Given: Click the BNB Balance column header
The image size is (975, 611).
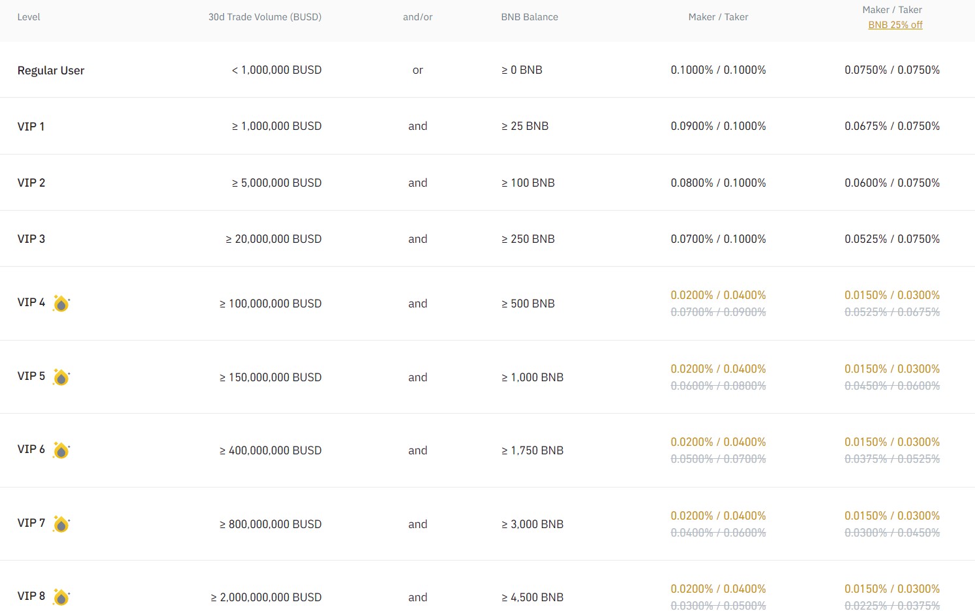Looking at the screenshot, I should [x=530, y=17].
